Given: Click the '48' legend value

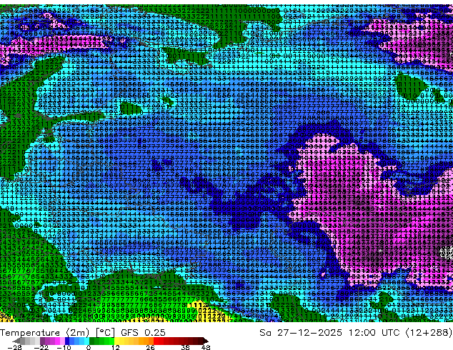Looking at the screenshot, I should [x=206, y=347].
